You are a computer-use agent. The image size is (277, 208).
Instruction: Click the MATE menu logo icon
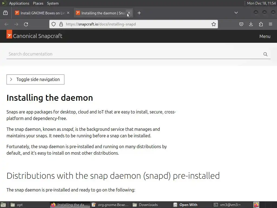[x=4, y=3]
